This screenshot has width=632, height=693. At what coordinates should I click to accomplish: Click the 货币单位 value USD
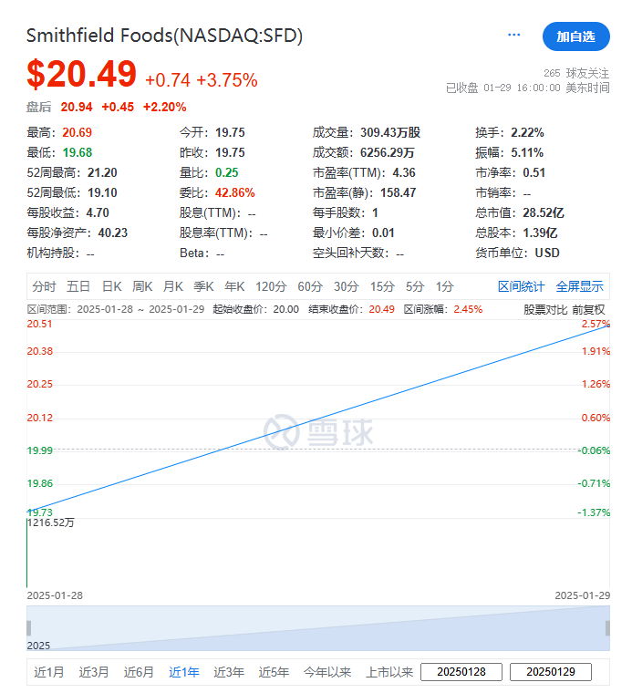(x=547, y=253)
